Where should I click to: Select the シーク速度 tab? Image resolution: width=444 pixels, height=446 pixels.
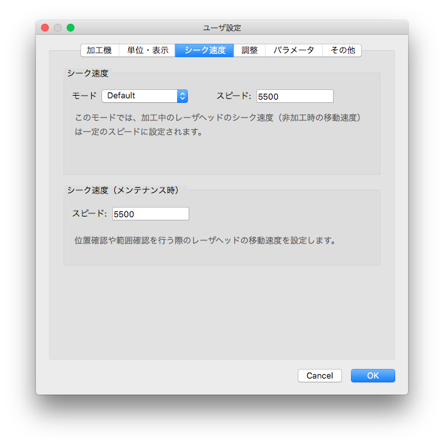pos(205,50)
